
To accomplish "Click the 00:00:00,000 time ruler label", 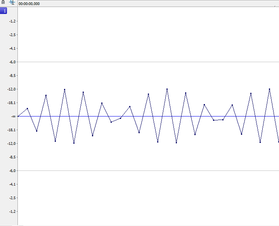I will pyautogui.click(x=29, y=4).
